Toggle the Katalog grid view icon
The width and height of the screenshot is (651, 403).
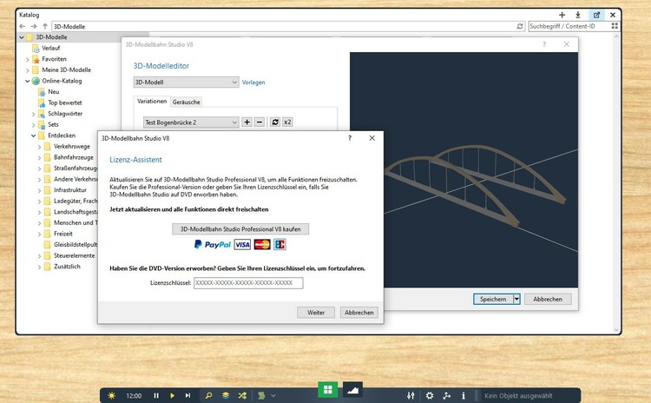(615, 26)
